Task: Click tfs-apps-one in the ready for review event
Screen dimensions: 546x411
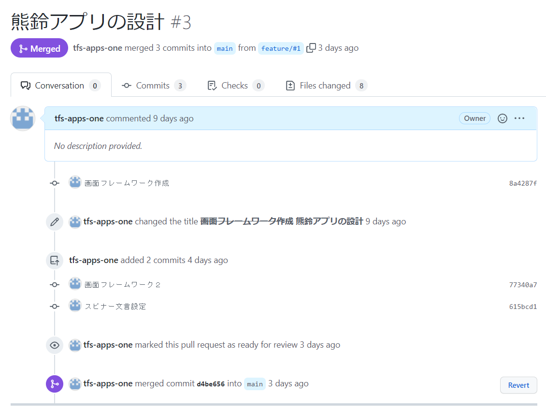Action: click(x=108, y=345)
